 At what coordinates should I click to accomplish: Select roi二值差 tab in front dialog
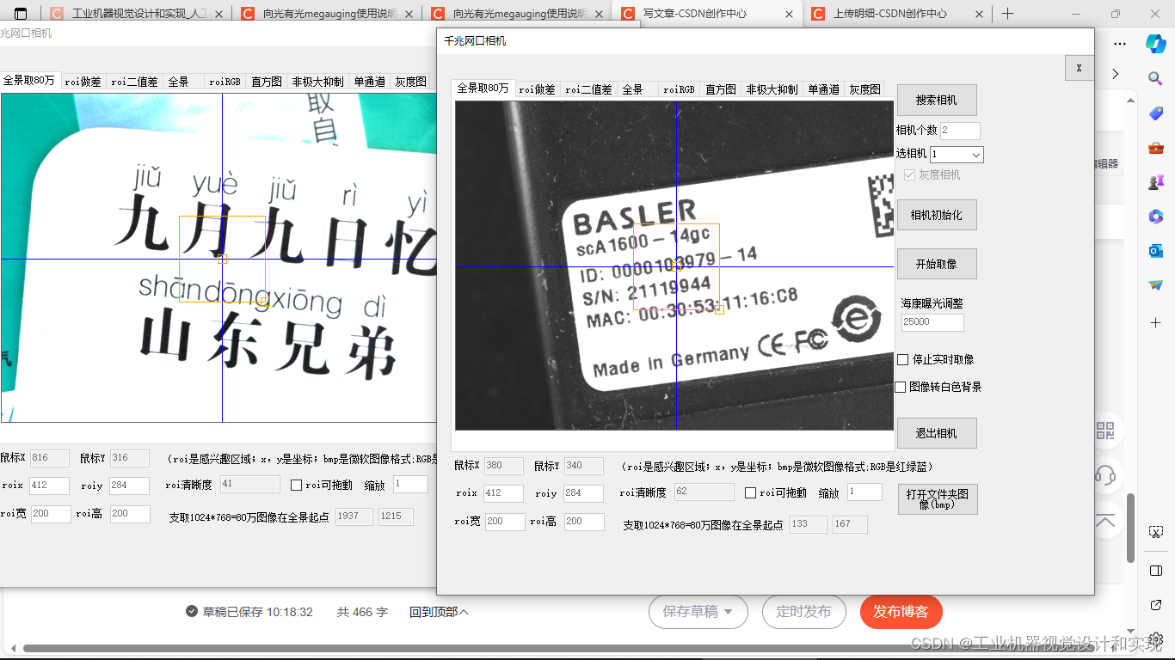click(588, 89)
